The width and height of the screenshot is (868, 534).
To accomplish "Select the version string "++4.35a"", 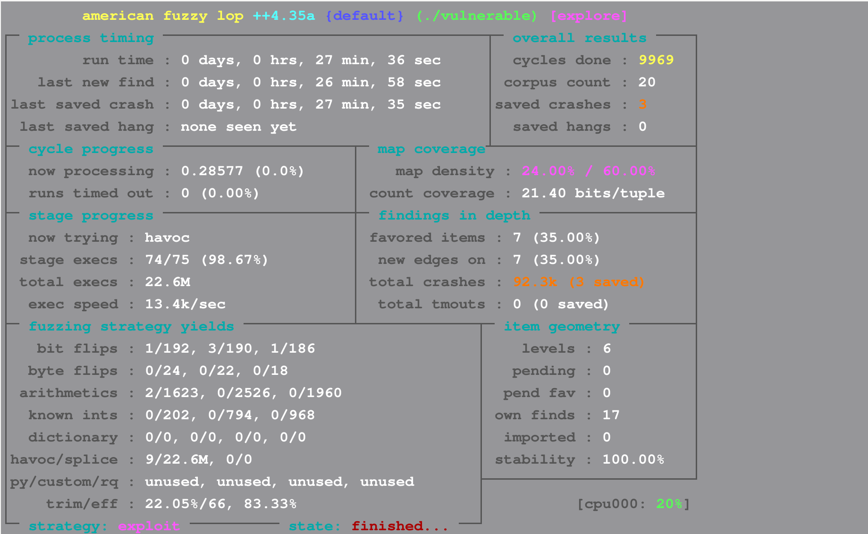I will [x=284, y=16].
